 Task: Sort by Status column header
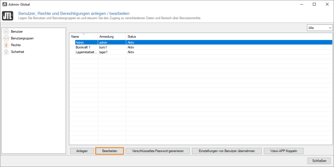click(x=132, y=37)
